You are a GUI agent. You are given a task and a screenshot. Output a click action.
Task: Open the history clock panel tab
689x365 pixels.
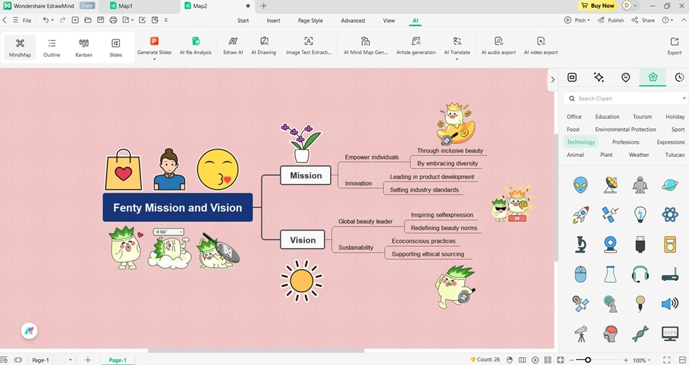(679, 77)
